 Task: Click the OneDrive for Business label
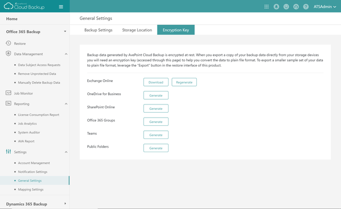point(104,94)
